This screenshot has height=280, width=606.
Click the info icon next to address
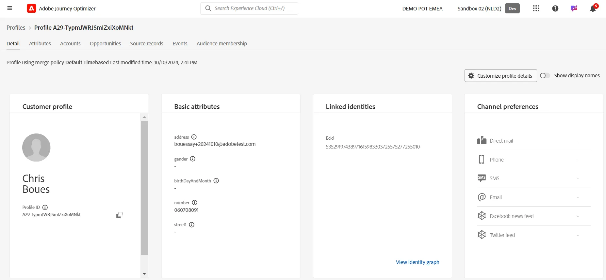click(x=194, y=137)
